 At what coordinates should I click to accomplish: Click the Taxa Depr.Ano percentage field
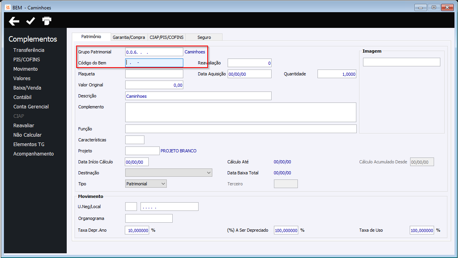[x=137, y=230]
